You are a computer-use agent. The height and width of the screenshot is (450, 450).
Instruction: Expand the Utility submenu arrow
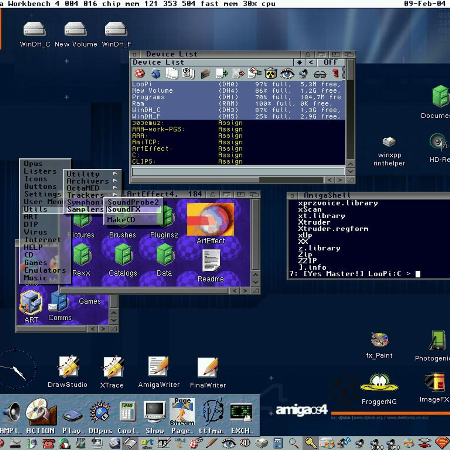coord(115,174)
